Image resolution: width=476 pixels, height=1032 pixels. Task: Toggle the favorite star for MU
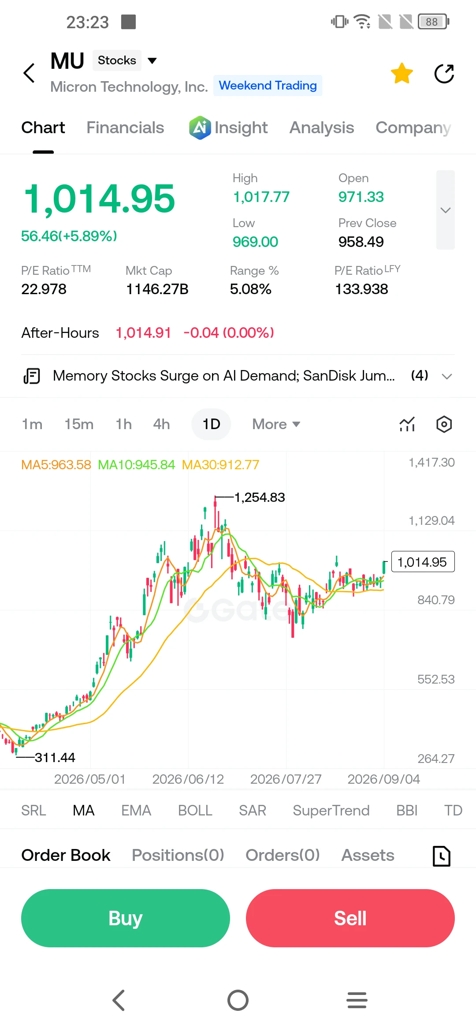click(x=402, y=73)
